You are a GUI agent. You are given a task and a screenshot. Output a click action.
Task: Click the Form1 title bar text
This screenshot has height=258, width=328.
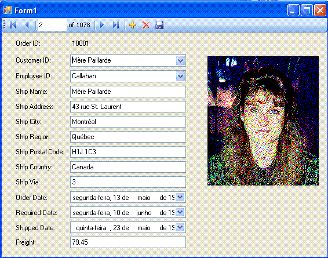pyautogui.click(x=25, y=10)
